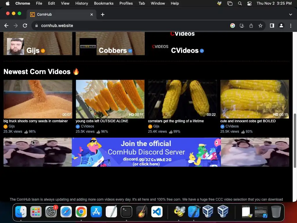Open TextEdit in the dock

click(111, 212)
